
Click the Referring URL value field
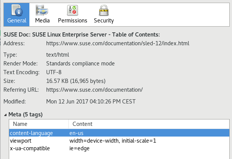(x=94, y=90)
